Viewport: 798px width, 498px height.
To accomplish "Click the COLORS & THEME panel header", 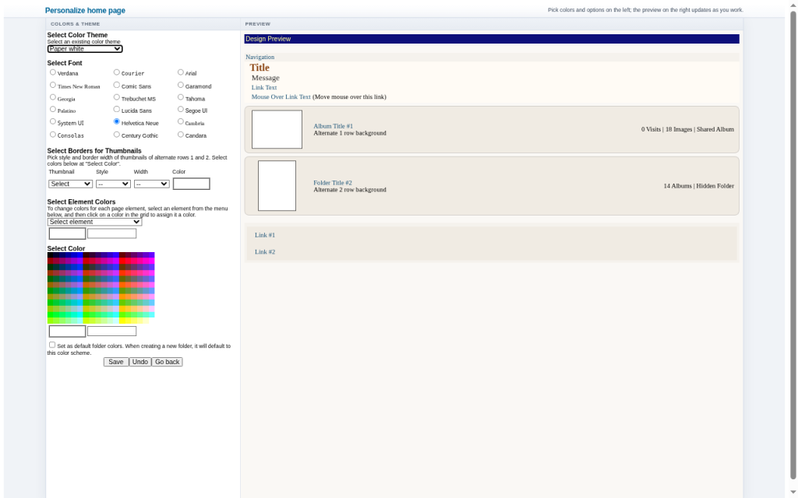I will click(143, 24).
